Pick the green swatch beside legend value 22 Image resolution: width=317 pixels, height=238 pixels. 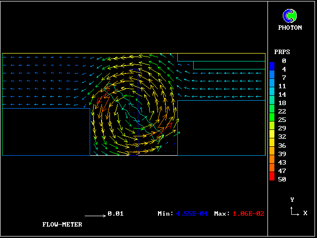coord(272,112)
